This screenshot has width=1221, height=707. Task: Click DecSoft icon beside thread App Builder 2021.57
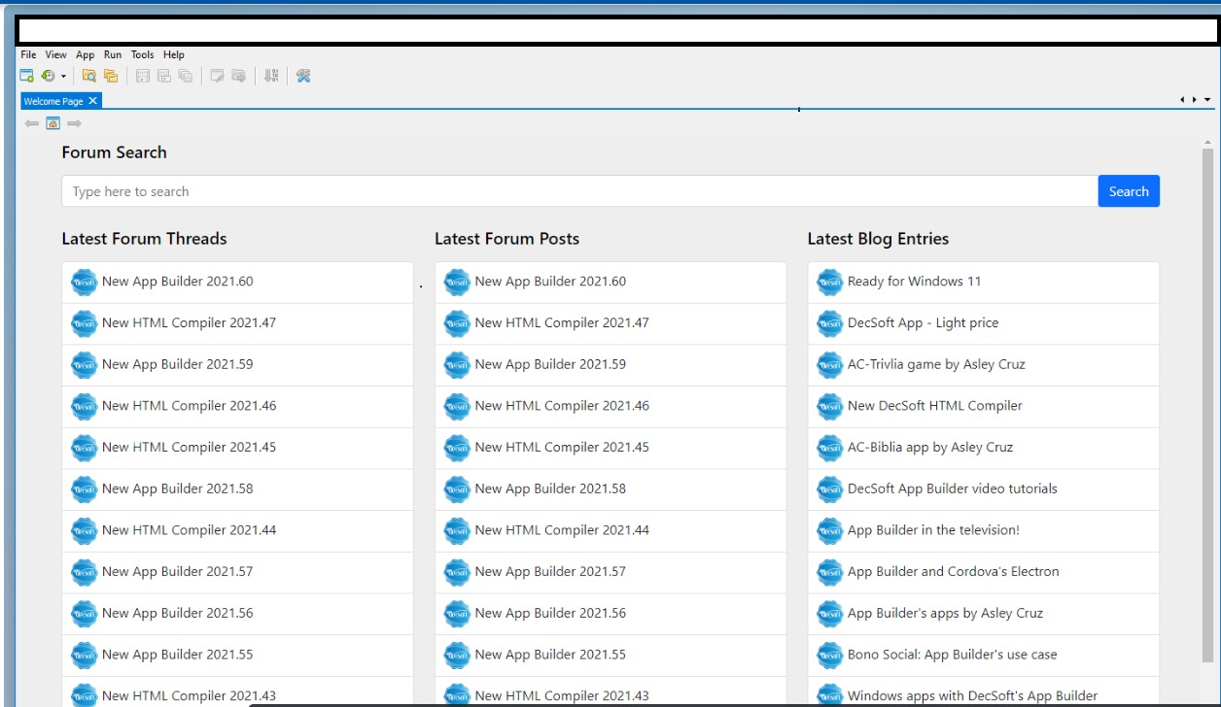(85, 572)
